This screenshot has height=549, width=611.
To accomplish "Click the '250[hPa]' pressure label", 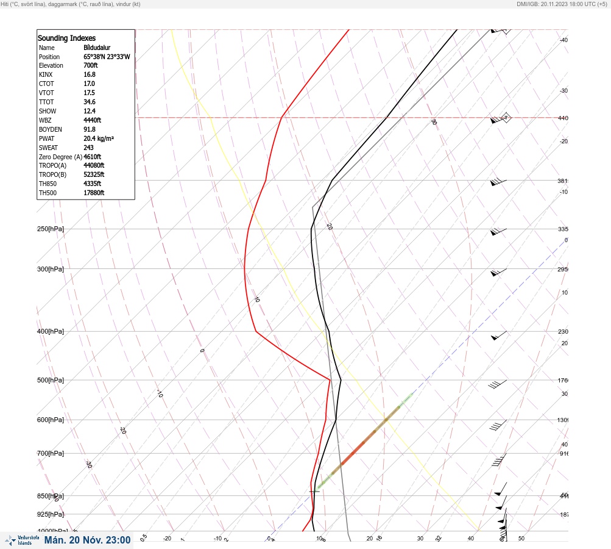I will click(x=51, y=229).
